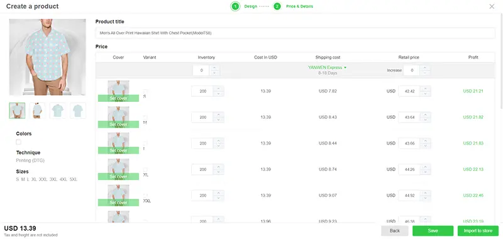Select the white color swatch under Colors
This screenshot has width=503, height=239.
(x=19, y=142)
